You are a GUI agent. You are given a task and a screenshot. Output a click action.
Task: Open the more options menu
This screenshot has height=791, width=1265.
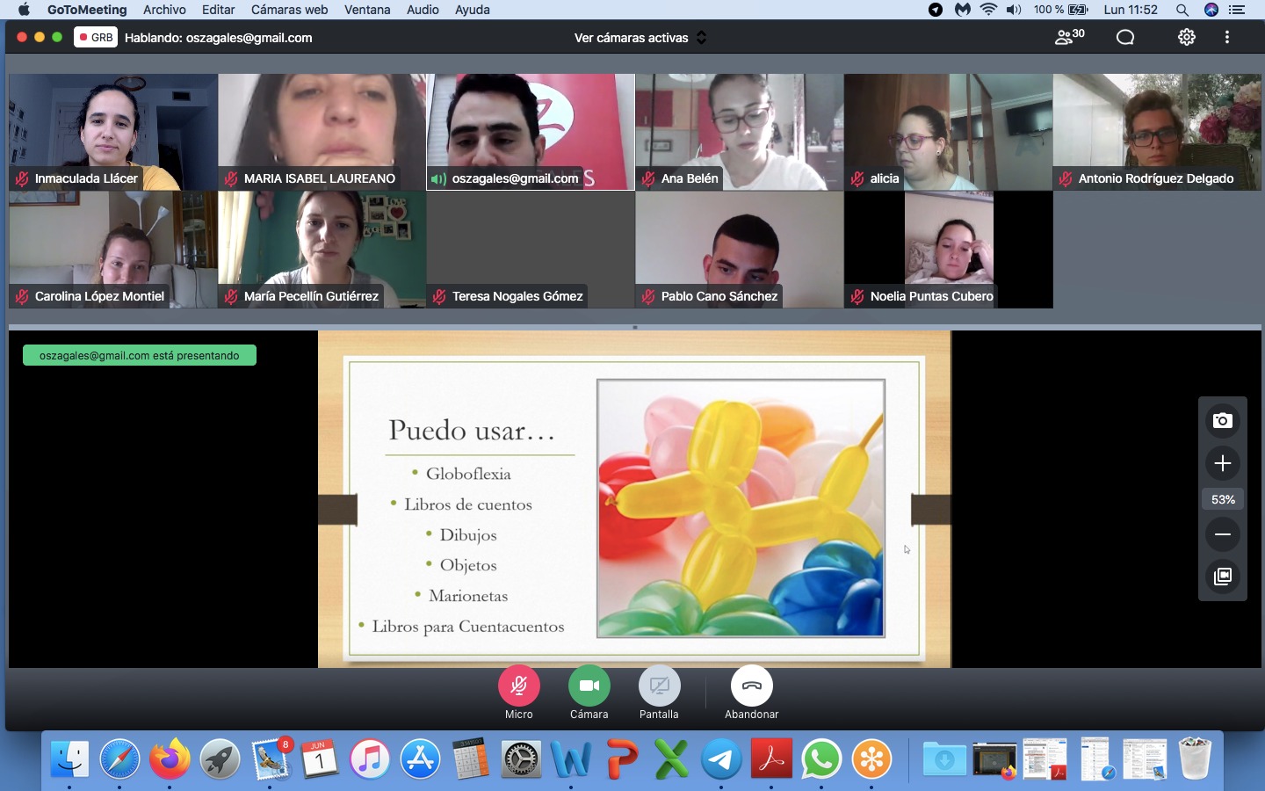[1227, 37]
